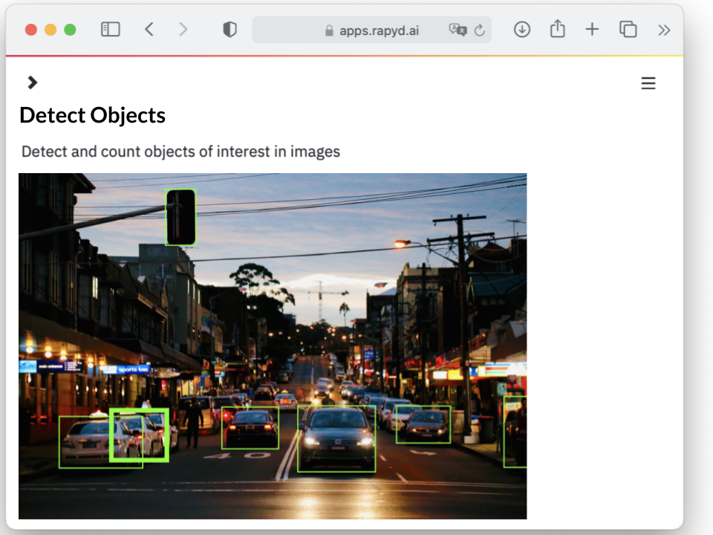The image size is (713, 535).
Task: Click the back navigation arrow
Action: [x=149, y=29]
